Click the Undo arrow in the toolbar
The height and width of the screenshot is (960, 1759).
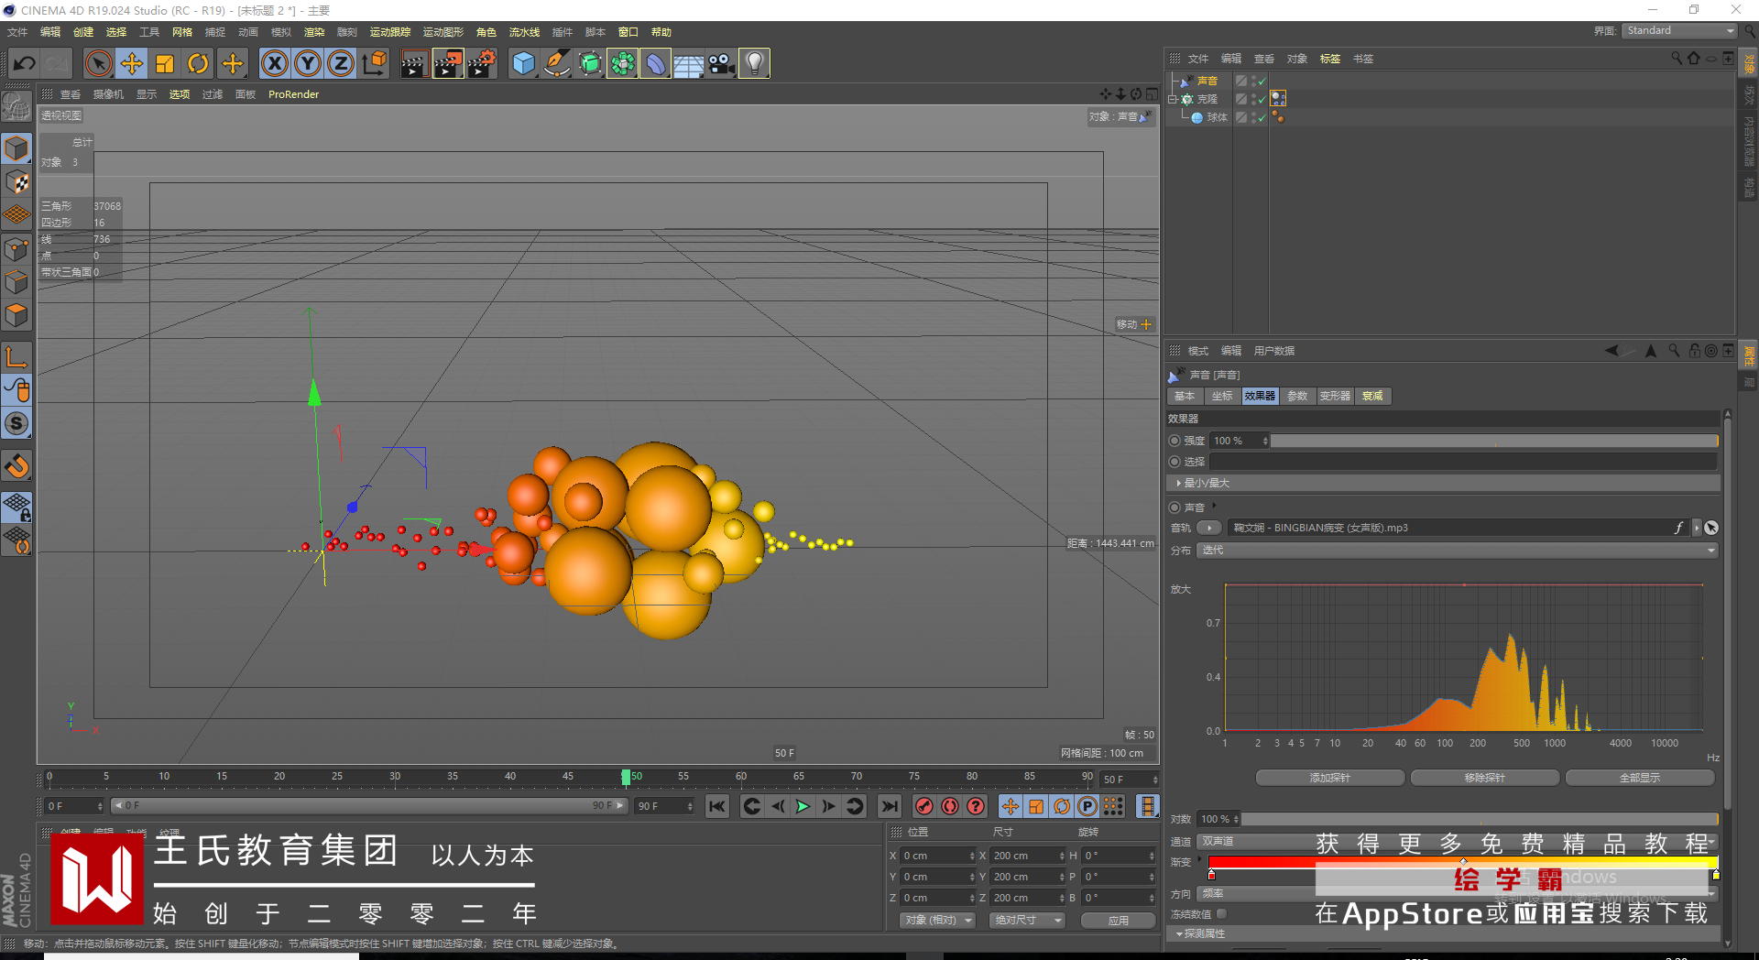[x=25, y=64]
